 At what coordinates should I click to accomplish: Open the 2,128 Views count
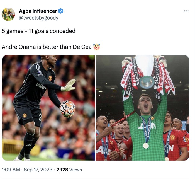[69, 170]
